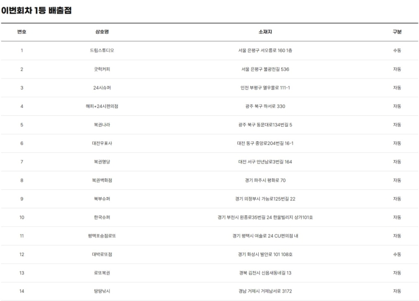Select store name 해피+24시편의점
Screen dimensions: 419x301
(x=102, y=106)
